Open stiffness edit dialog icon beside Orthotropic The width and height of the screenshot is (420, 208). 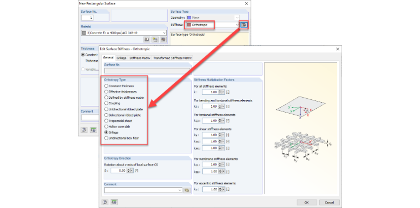244,25
